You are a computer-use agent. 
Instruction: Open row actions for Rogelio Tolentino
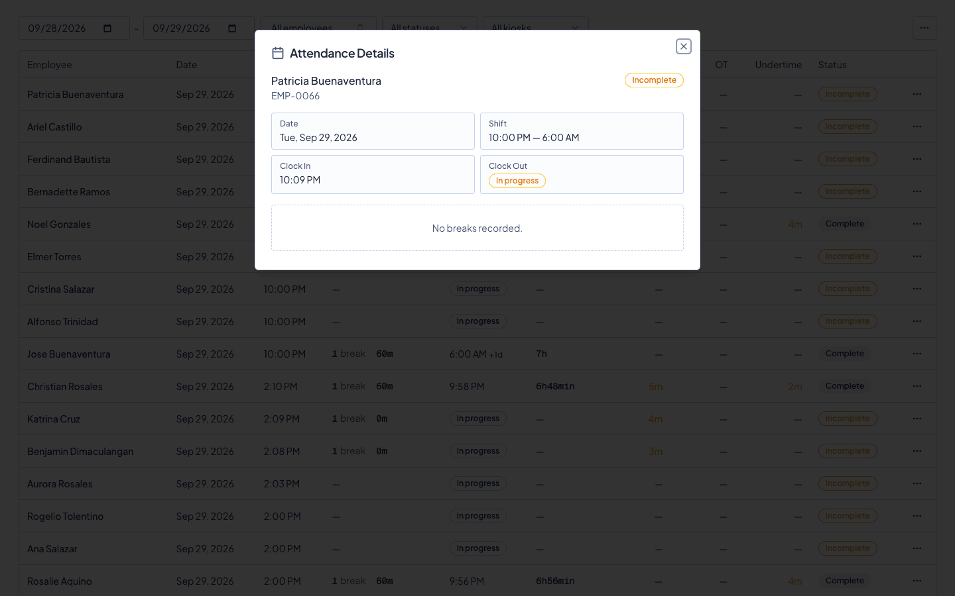[x=917, y=516]
